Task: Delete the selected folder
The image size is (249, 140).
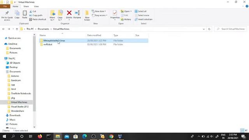Action: coord(69,16)
